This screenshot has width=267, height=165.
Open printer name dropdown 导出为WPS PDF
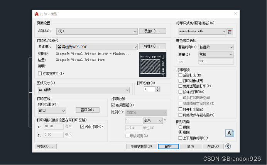point(97,47)
